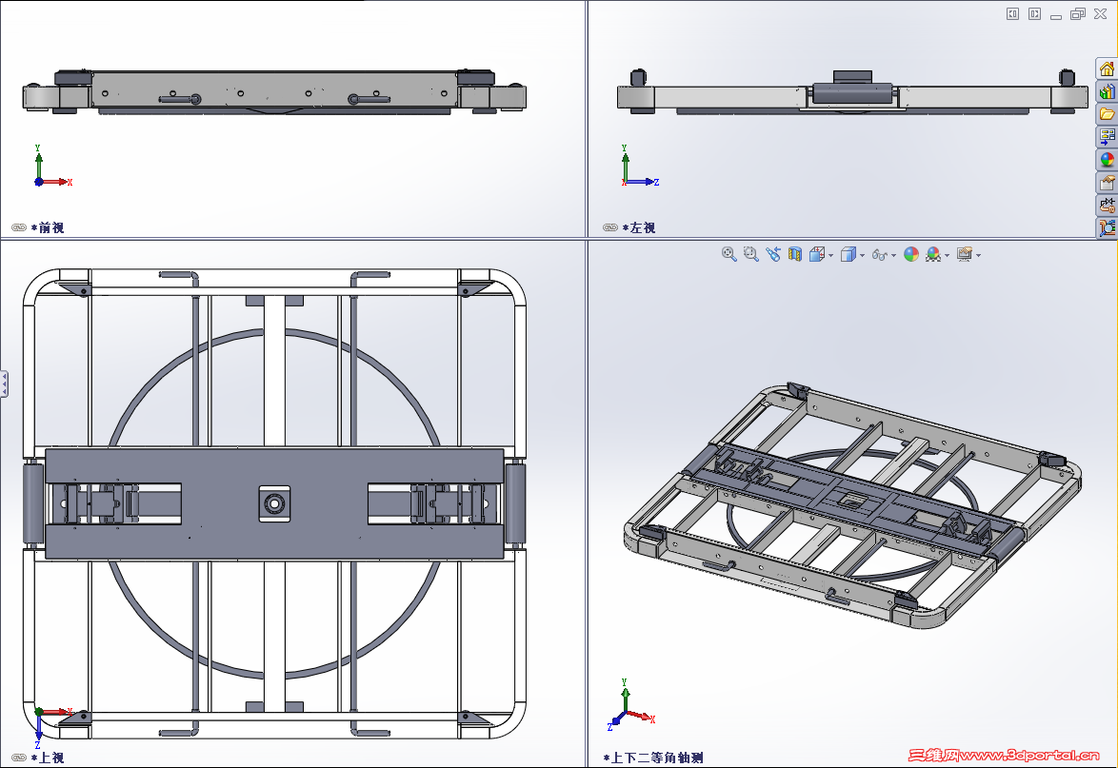Click the link views icon beside 上视
The image size is (1118, 768).
pyautogui.click(x=19, y=758)
